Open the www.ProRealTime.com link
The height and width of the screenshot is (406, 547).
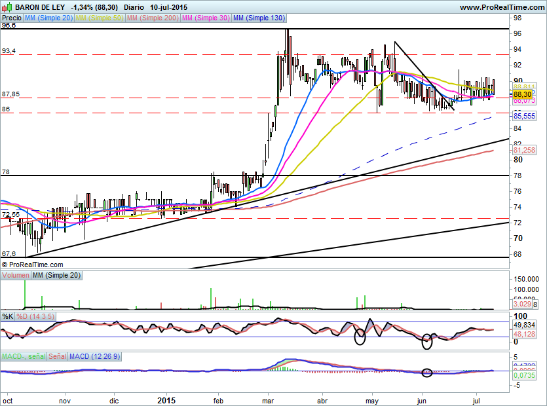click(502, 7)
